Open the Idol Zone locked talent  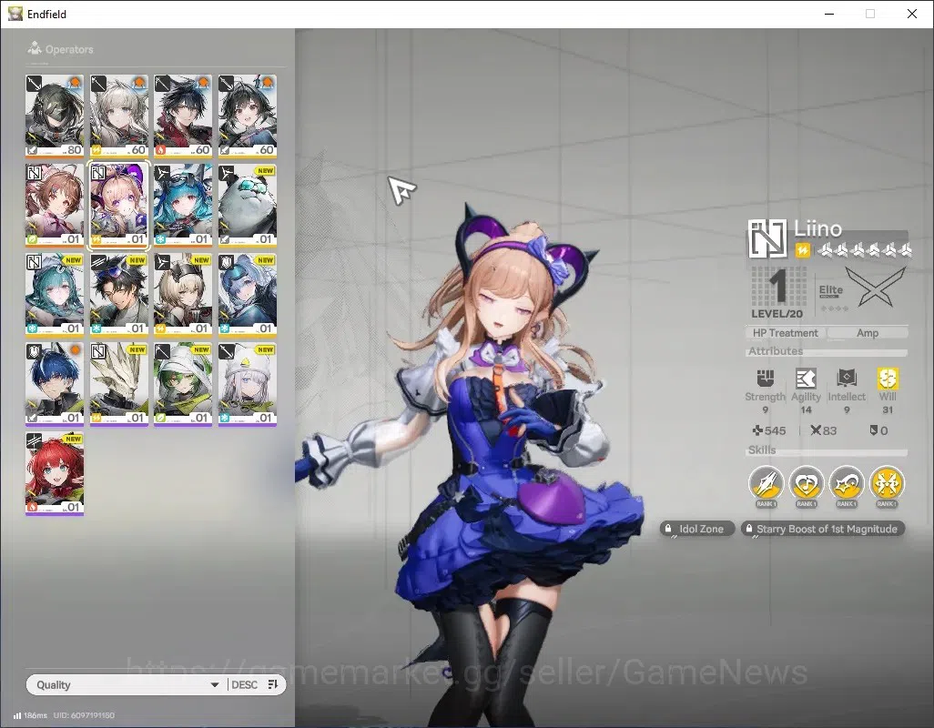pos(696,529)
